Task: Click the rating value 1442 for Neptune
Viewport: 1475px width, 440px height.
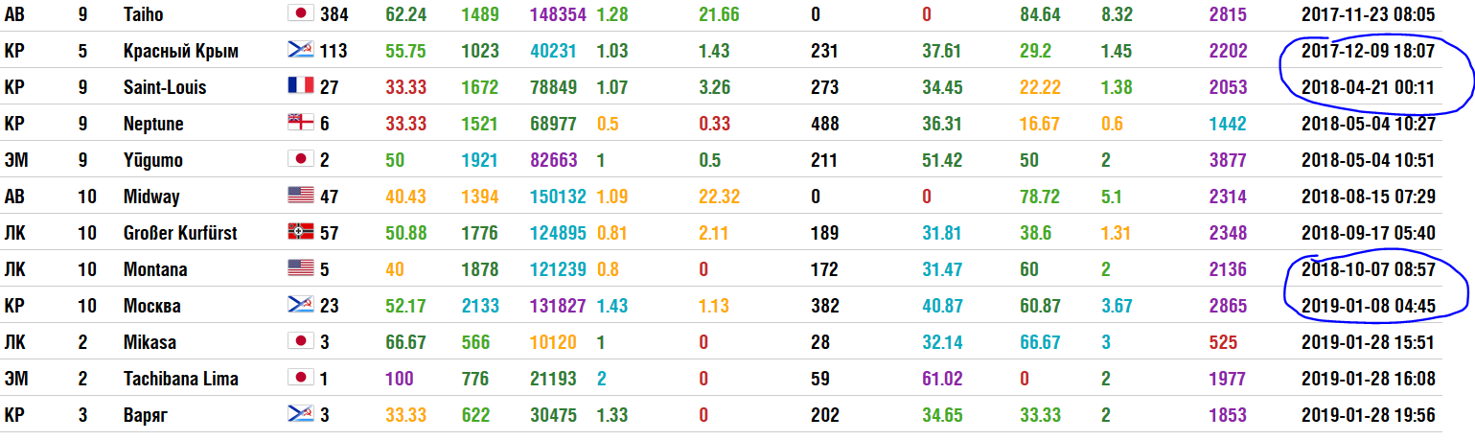Action: (1229, 124)
